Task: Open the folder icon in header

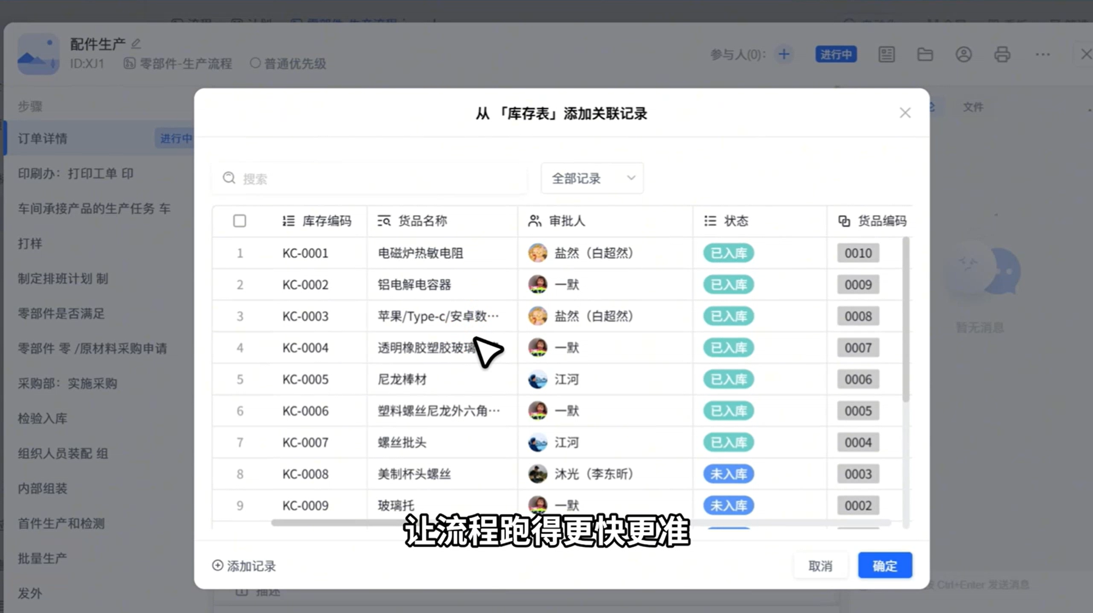Action: 925,54
